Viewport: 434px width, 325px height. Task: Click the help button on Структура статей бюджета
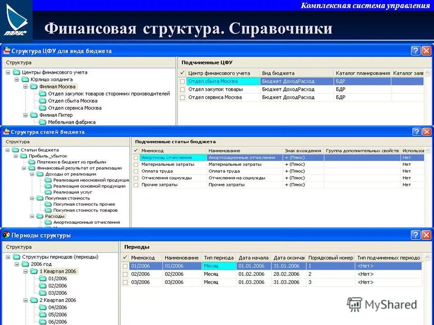[416, 132]
